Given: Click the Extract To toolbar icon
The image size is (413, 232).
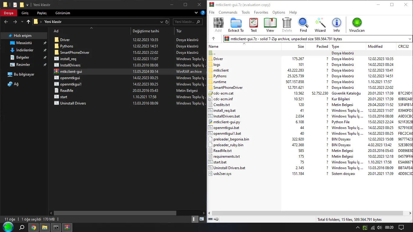Looking at the screenshot, I should tap(236, 25).
